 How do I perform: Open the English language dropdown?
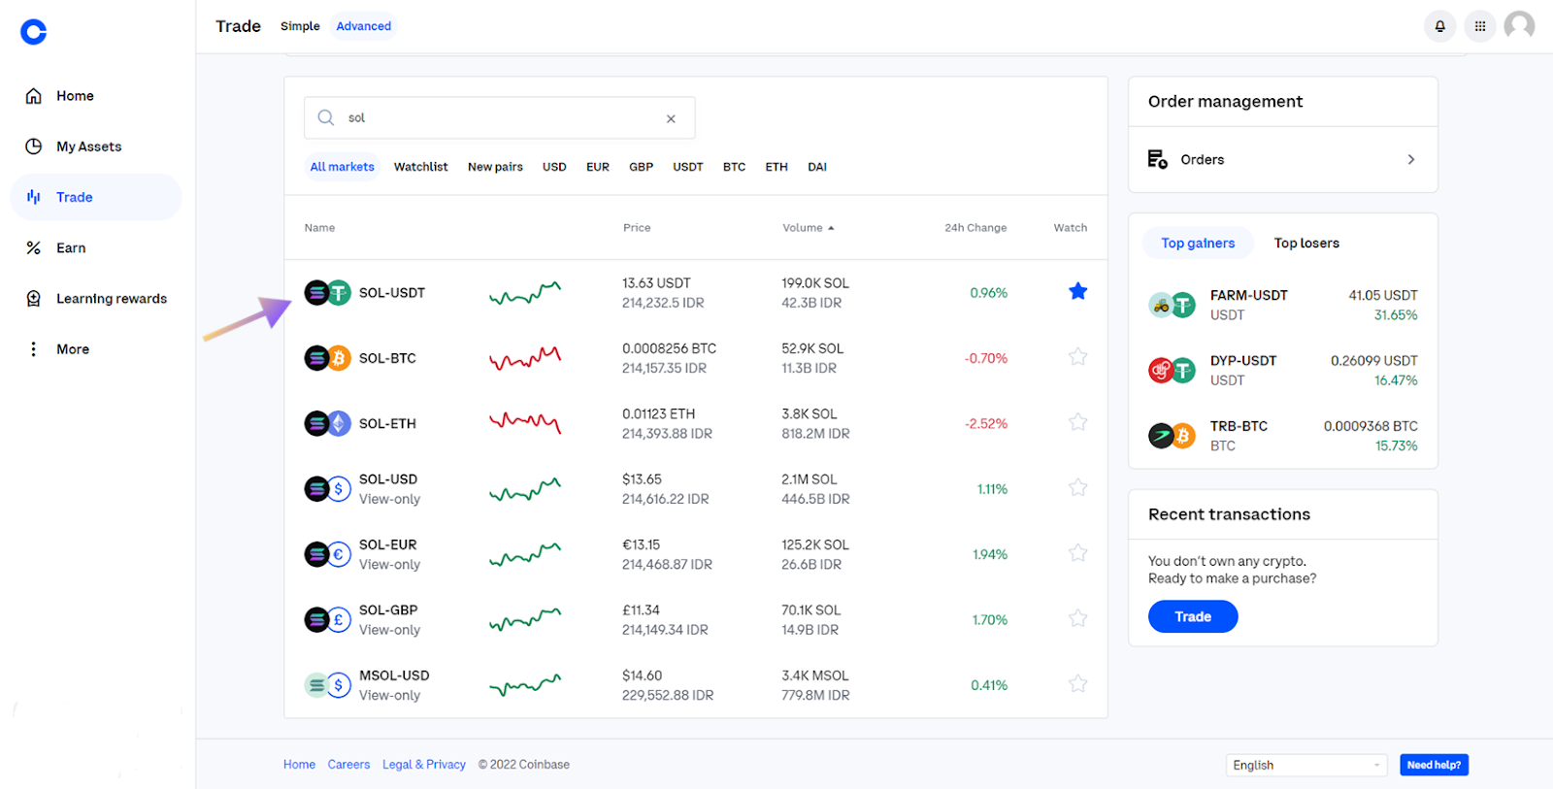(x=1306, y=765)
